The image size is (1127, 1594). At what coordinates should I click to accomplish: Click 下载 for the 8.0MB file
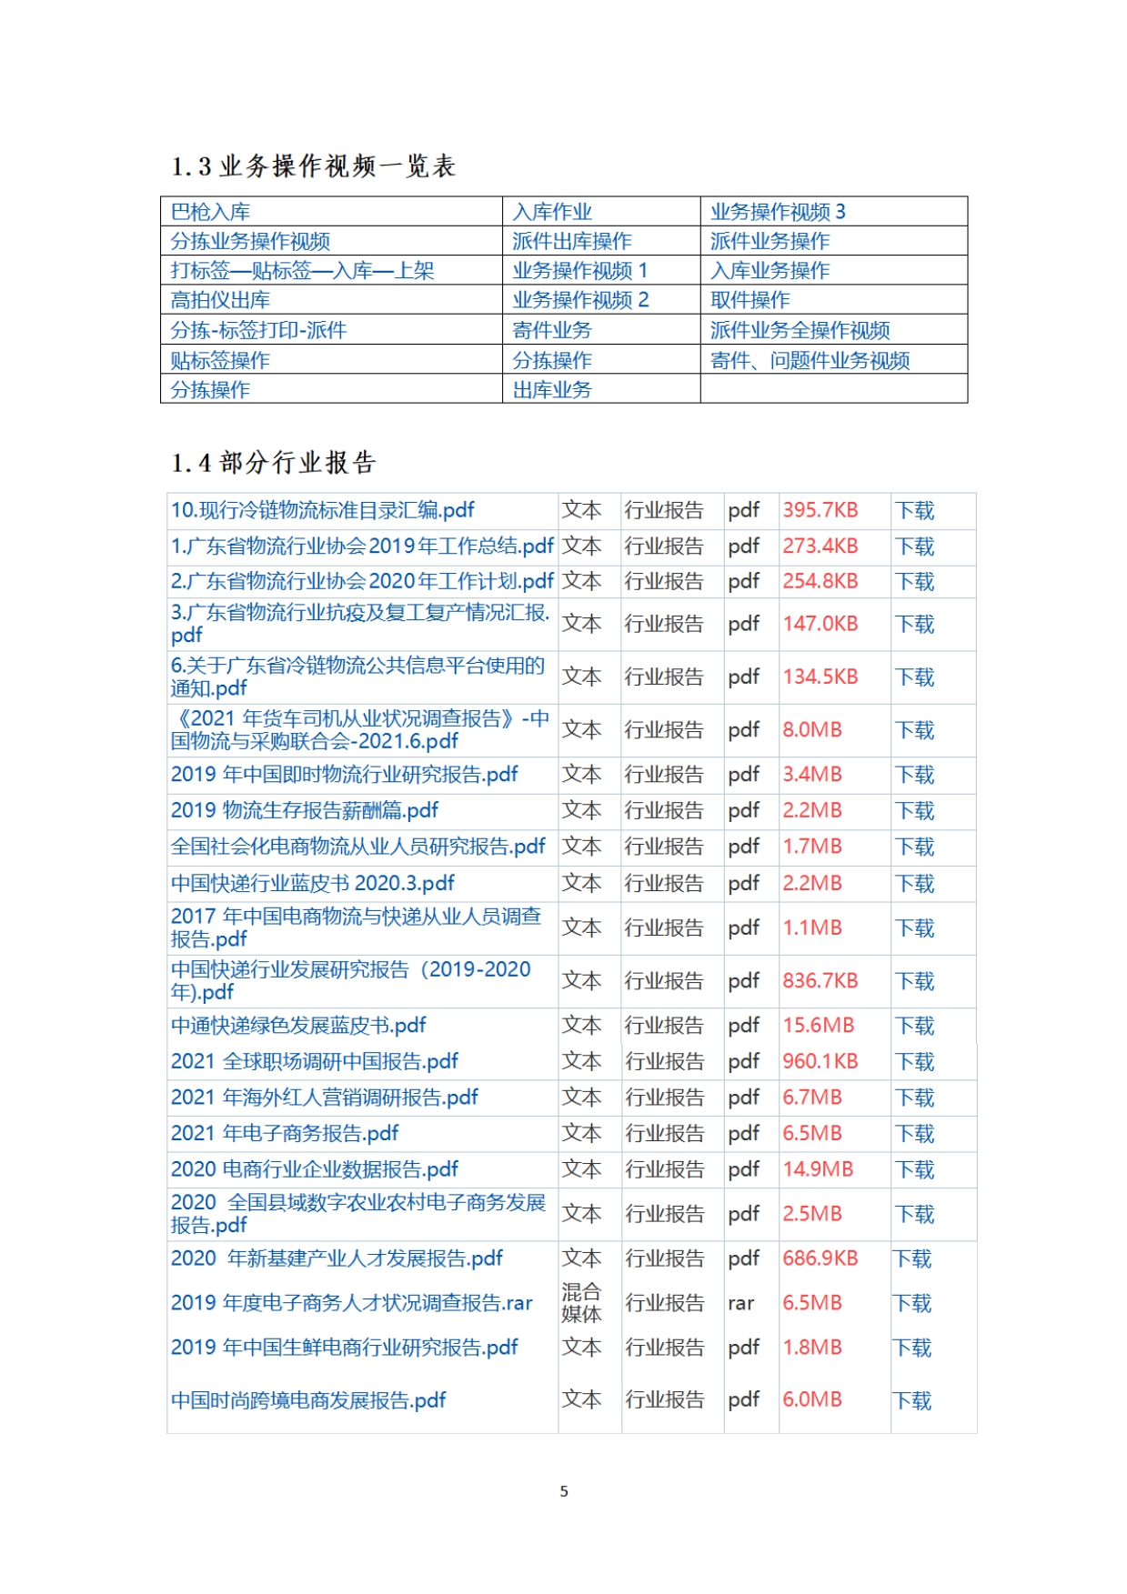tap(914, 729)
